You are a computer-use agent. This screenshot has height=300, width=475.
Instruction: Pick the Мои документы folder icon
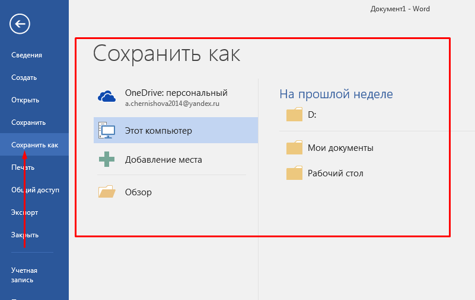(x=294, y=148)
